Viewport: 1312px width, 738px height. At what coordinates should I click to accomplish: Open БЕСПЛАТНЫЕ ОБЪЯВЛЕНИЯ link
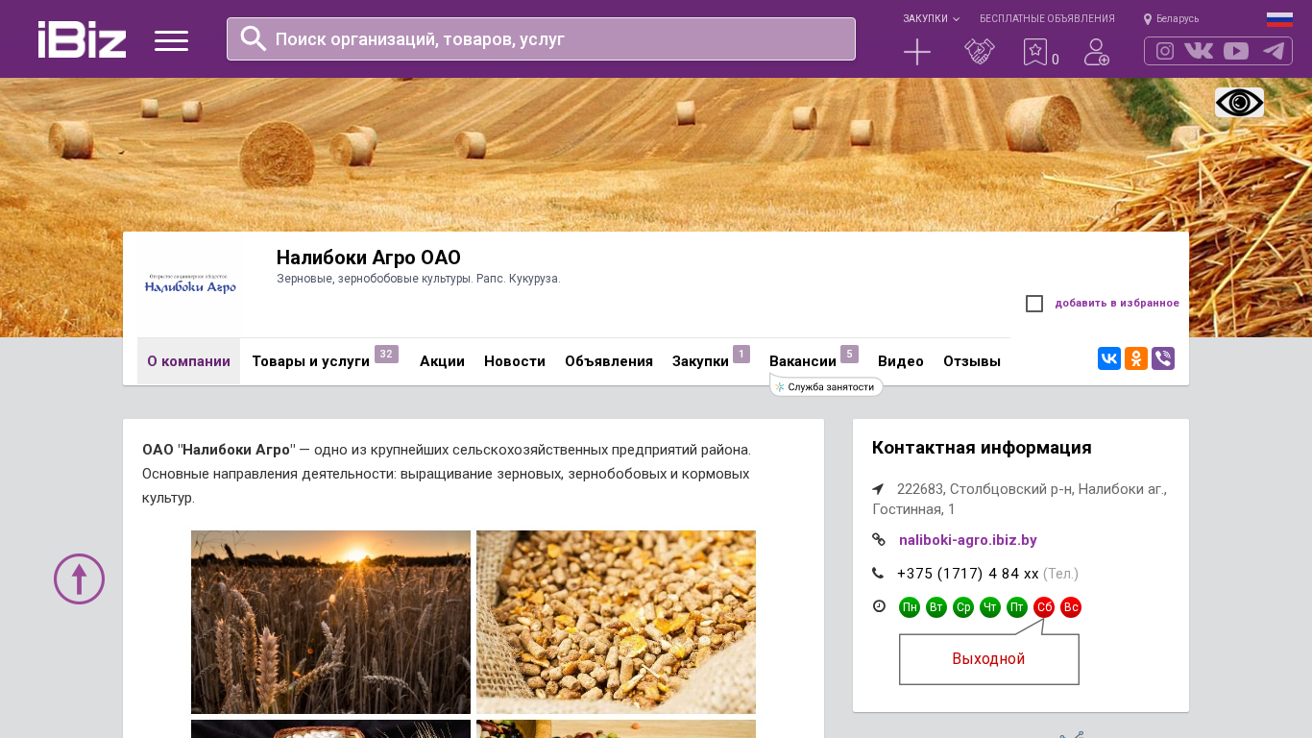1047,18
